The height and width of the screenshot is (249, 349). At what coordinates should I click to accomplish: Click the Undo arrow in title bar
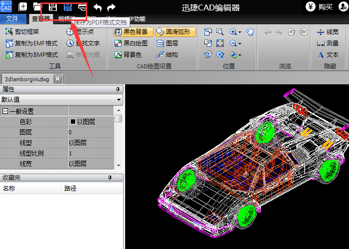(98, 7)
